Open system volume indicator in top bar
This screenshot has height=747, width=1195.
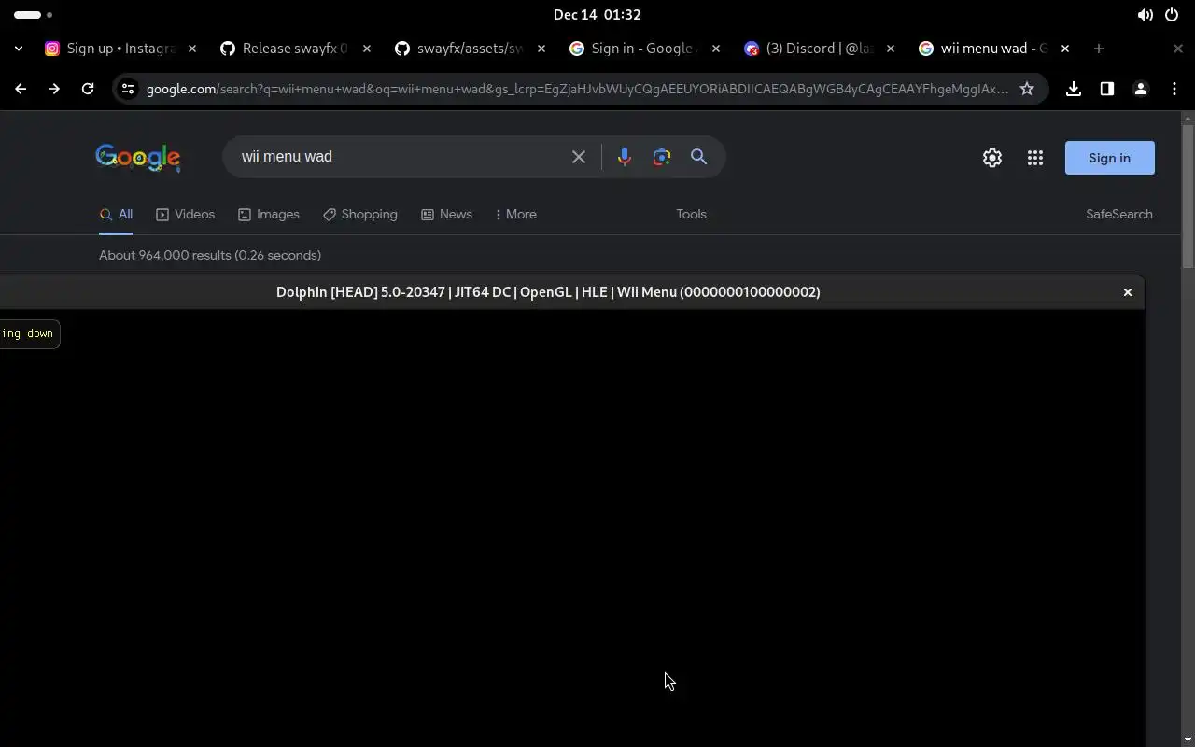[1145, 15]
